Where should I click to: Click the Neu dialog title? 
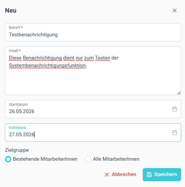point(11,11)
